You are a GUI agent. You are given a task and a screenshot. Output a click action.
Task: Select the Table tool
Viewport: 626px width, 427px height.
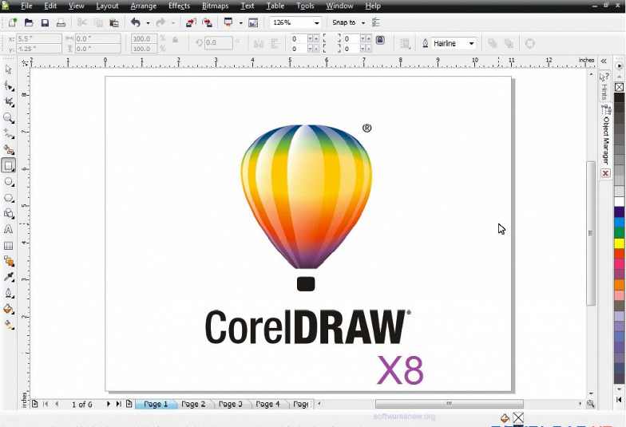8,246
